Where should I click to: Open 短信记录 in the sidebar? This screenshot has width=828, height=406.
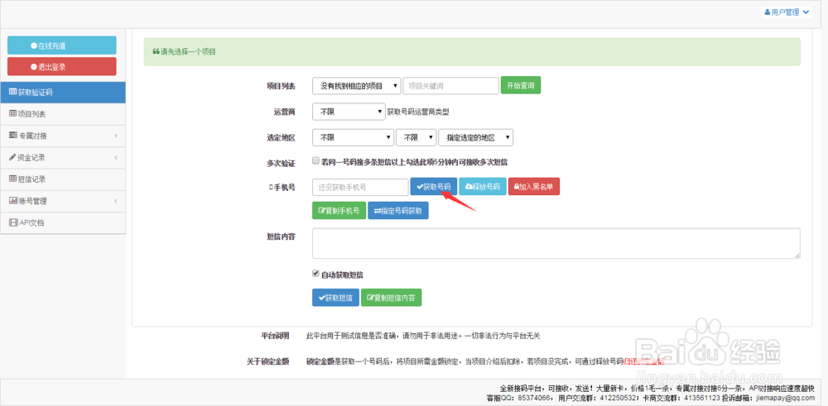[63, 179]
